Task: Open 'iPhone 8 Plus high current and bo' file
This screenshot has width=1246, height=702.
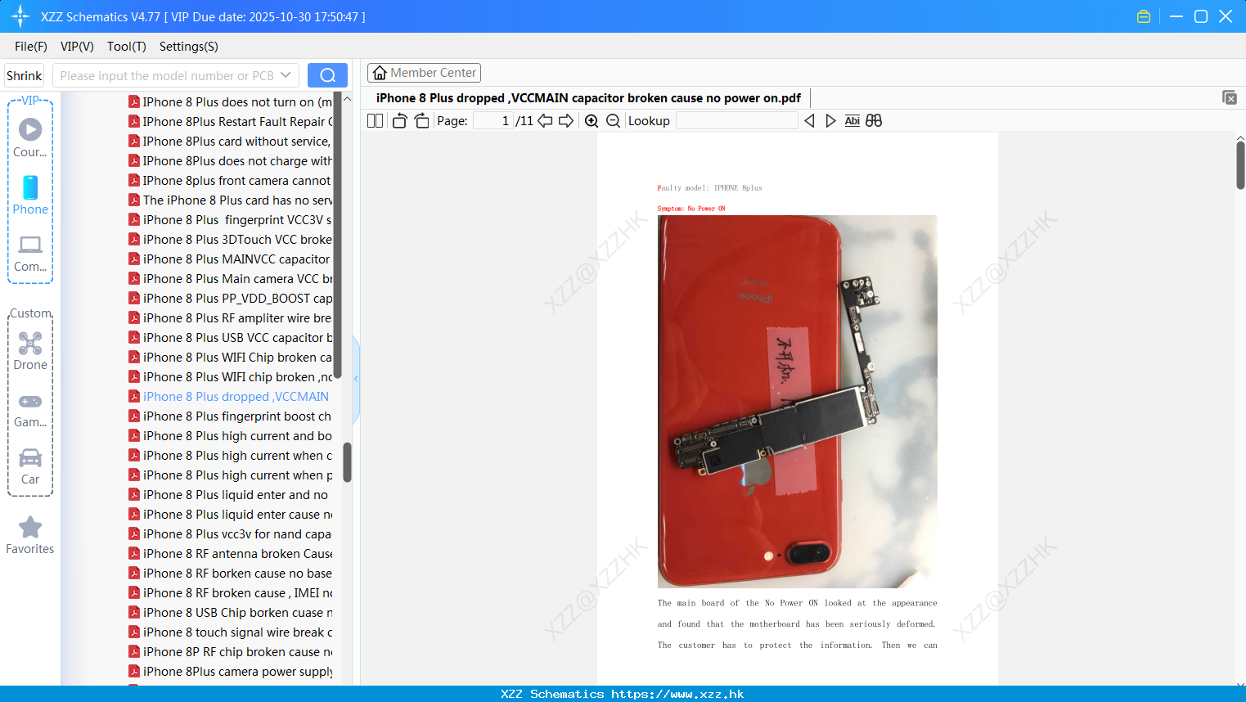Action: click(230, 436)
